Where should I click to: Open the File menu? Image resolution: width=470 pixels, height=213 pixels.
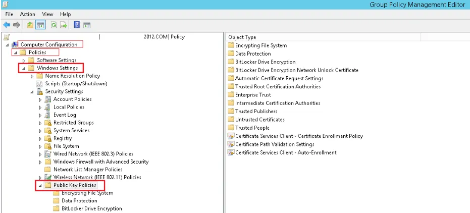9,14
